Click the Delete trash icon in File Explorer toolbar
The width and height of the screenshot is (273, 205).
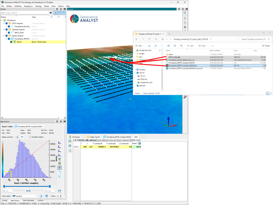coord(181,46)
